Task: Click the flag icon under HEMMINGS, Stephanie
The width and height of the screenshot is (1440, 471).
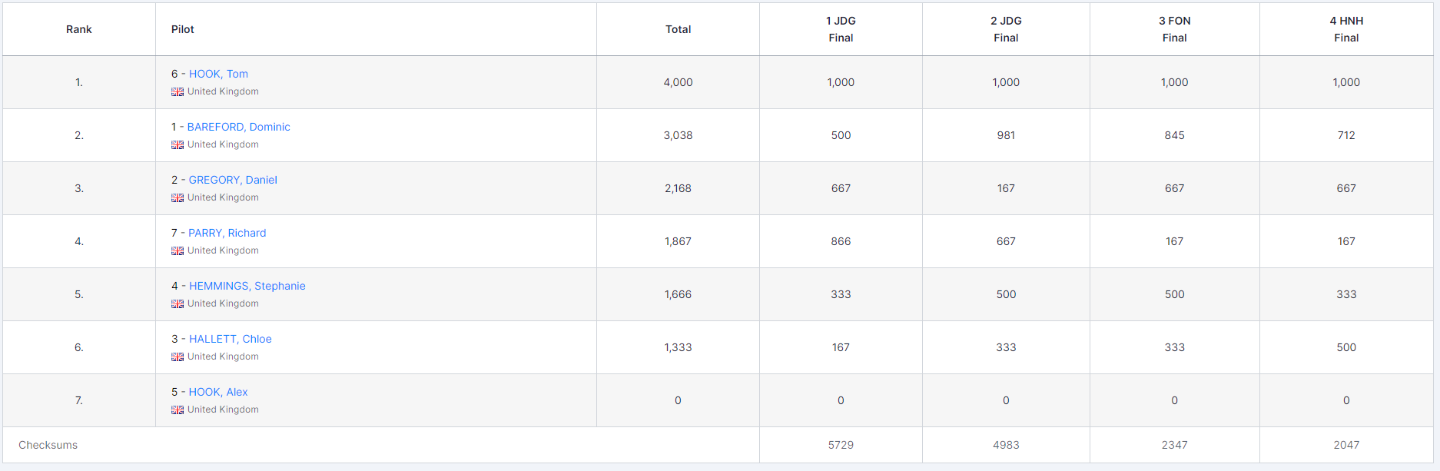Action: coord(178,304)
